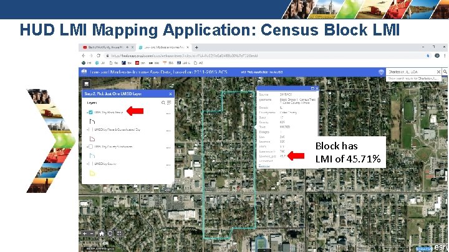Click the layers stack icon in the blue header
This screenshot has width=449, height=252.
(x=381, y=72)
